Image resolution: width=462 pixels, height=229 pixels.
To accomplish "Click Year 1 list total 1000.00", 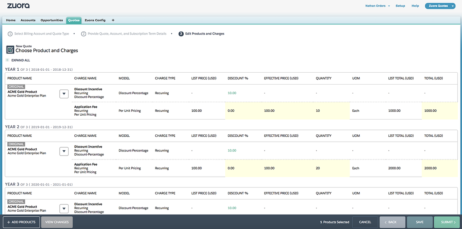I will [394, 111].
